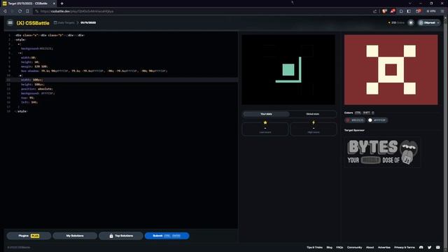Copy the cream #FFFCDF color swatch
Viewport: 448px width, 252px height.
(377, 120)
